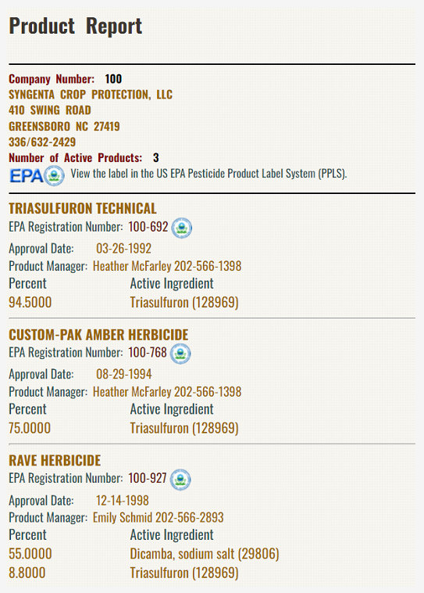The height and width of the screenshot is (593, 424).
Task: Open EPA seal icon next to 100-768
Action: [x=180, y=354]
